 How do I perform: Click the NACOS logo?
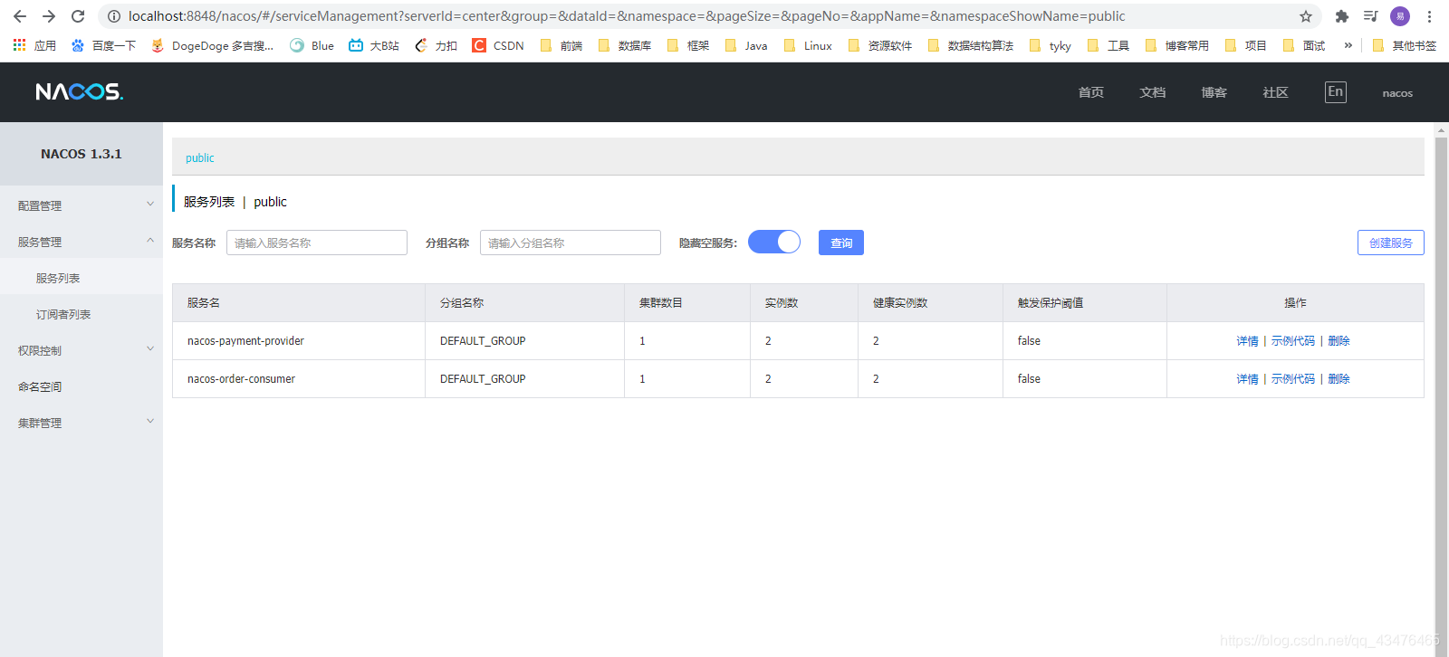pyautogui.click(x=79, y=91)
